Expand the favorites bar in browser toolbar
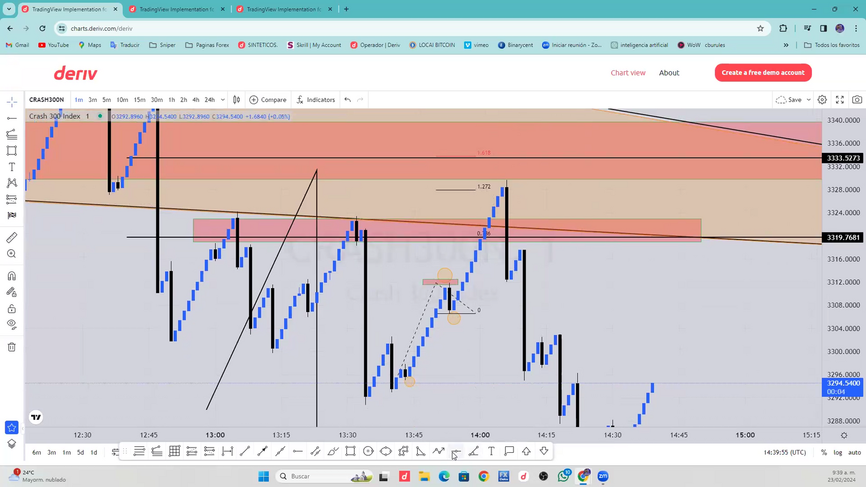The width and height of the screenshot is (866, 487). click(786, 45)
